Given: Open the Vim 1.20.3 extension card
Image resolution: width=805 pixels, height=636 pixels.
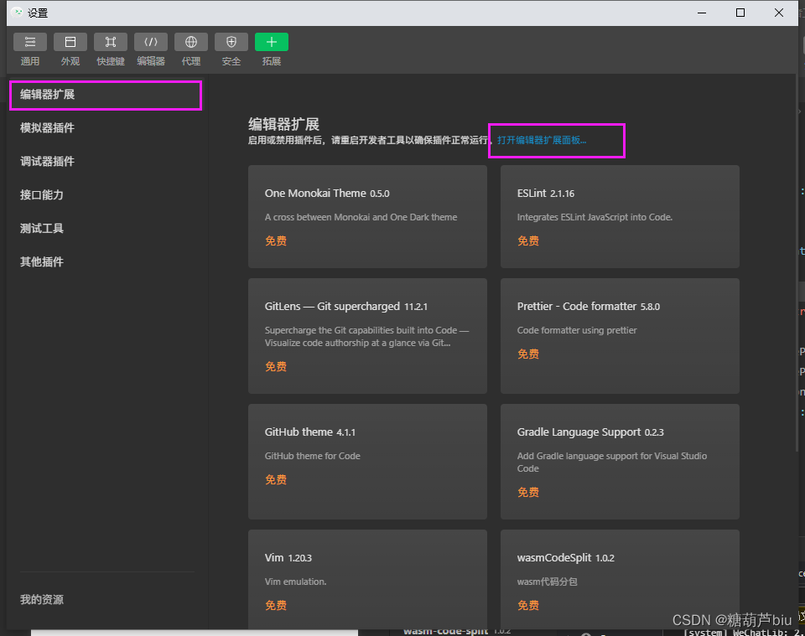Looking at the screenshot, I should [x=367, y=580].
